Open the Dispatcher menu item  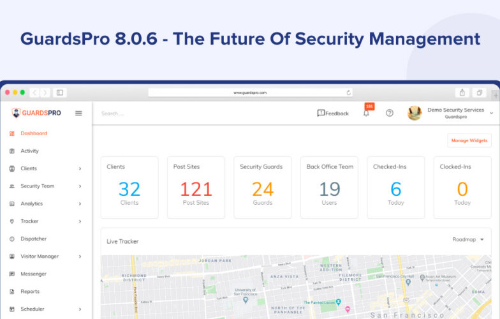pos(33,239)
